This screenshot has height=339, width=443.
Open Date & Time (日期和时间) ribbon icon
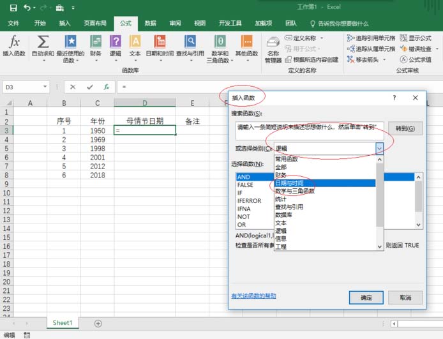[x=158, y=42]
